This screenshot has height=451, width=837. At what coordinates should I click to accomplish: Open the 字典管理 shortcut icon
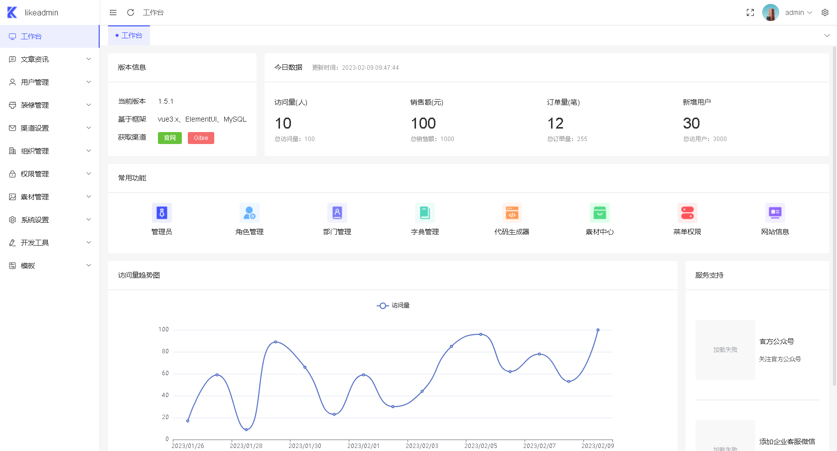point(425,213)
